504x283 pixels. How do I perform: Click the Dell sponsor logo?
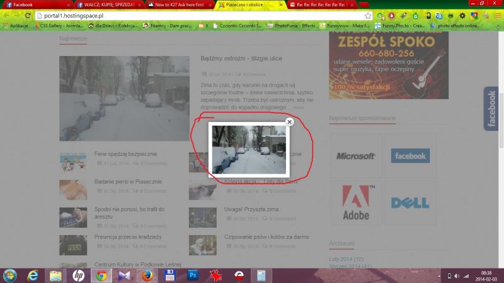click(410, 203)
